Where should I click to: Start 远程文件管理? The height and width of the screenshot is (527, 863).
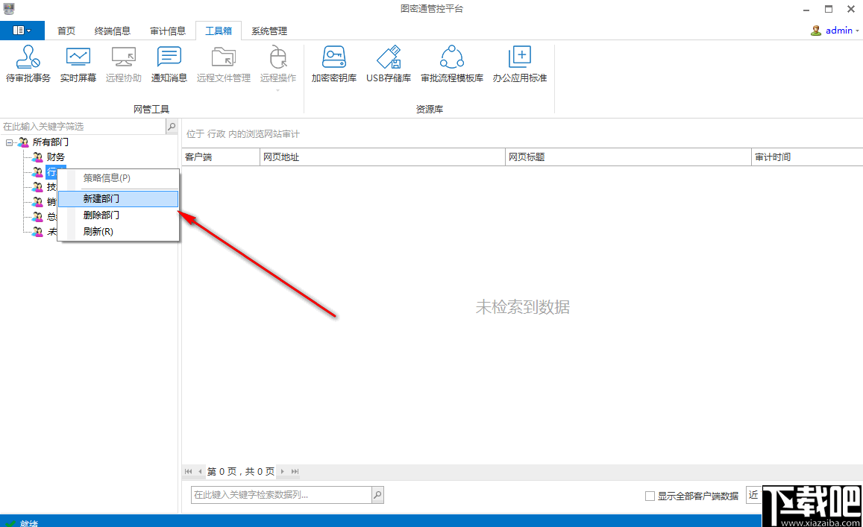(x=222, y=66)
